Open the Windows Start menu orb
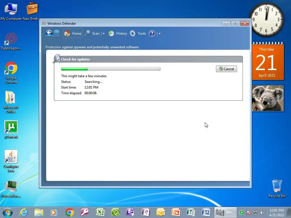This screenshot has width=291, height=218. point(7,212)
